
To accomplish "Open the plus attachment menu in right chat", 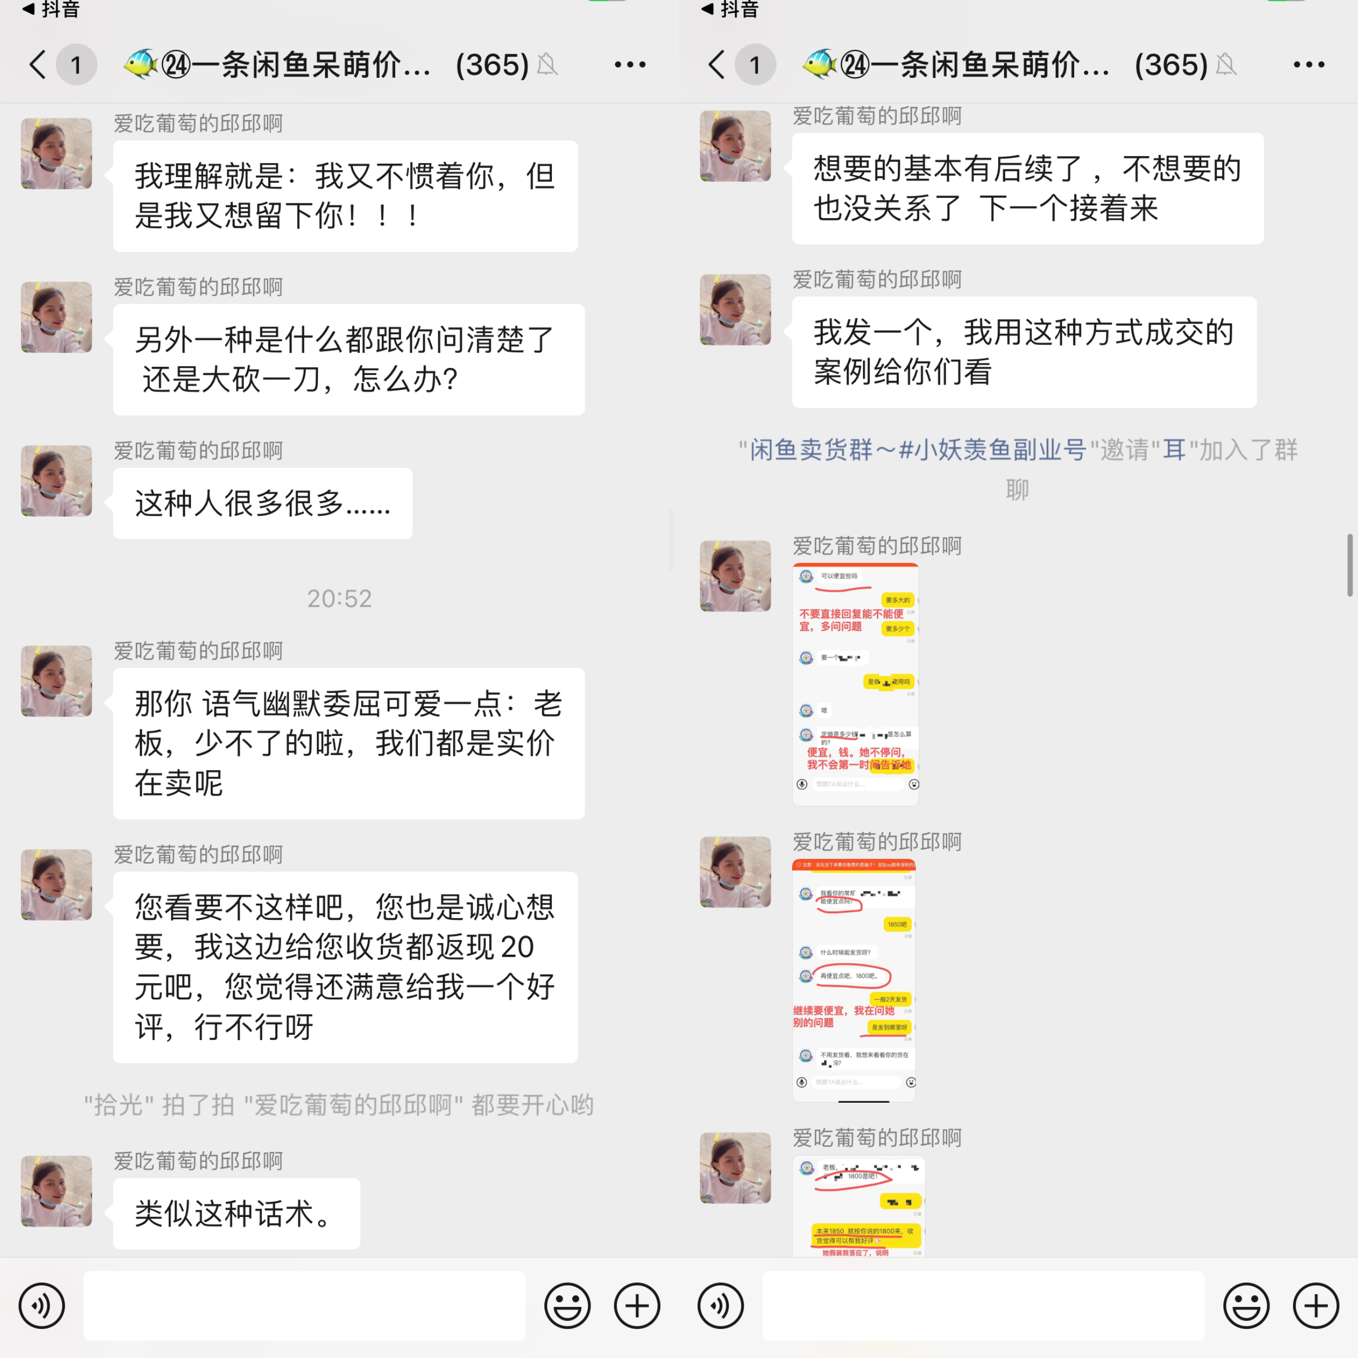I will coord(1316,1306).
